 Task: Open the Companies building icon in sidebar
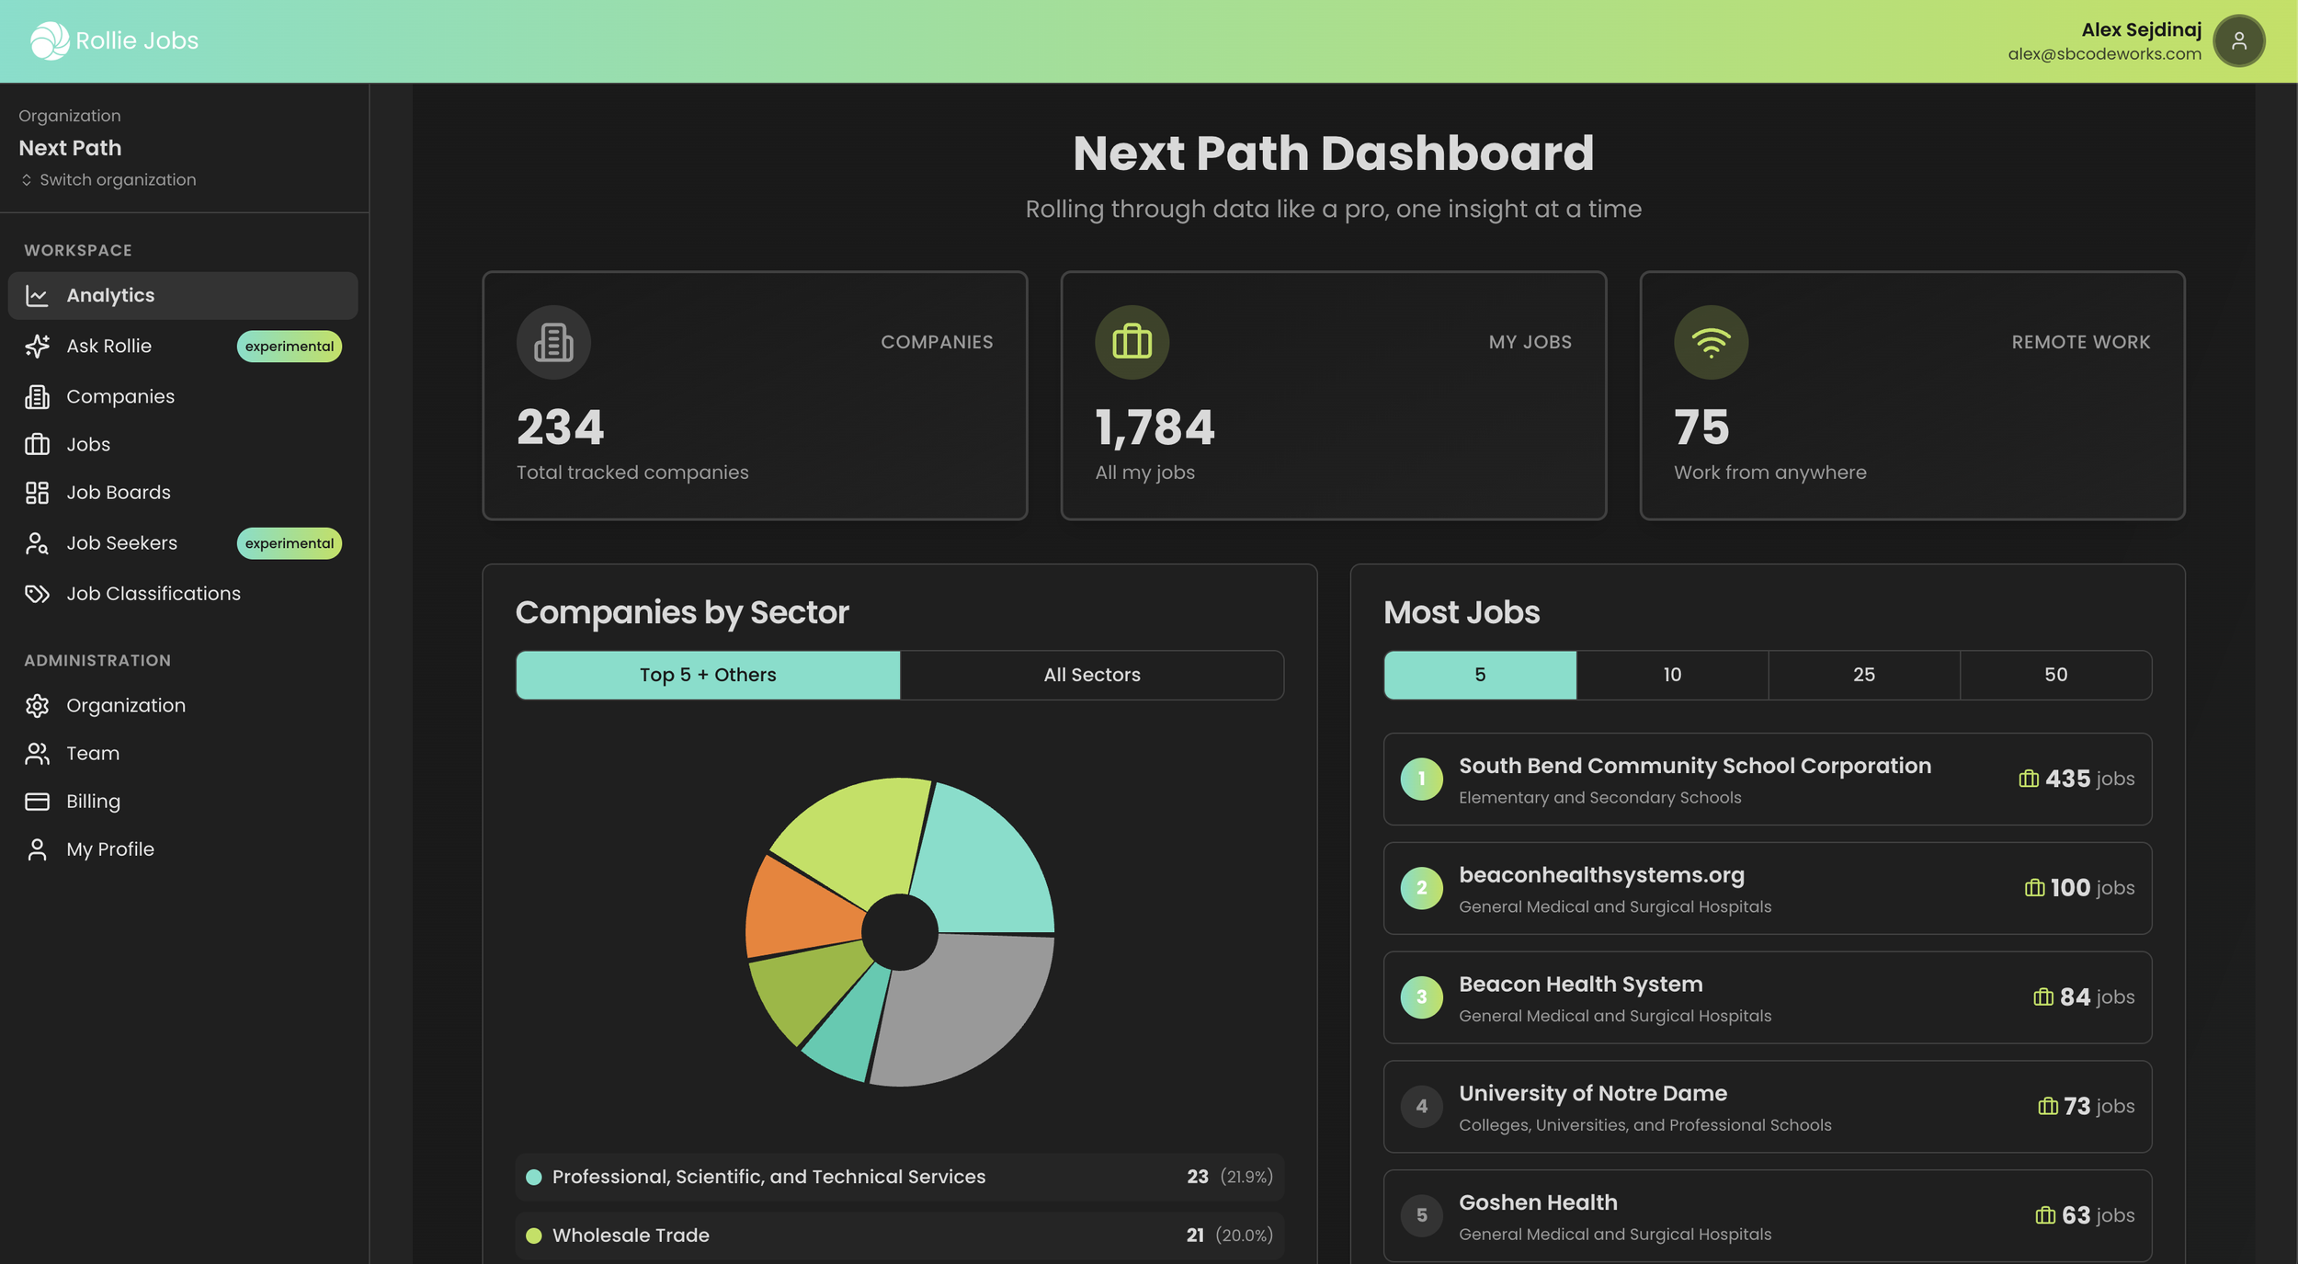coord(37,396)
